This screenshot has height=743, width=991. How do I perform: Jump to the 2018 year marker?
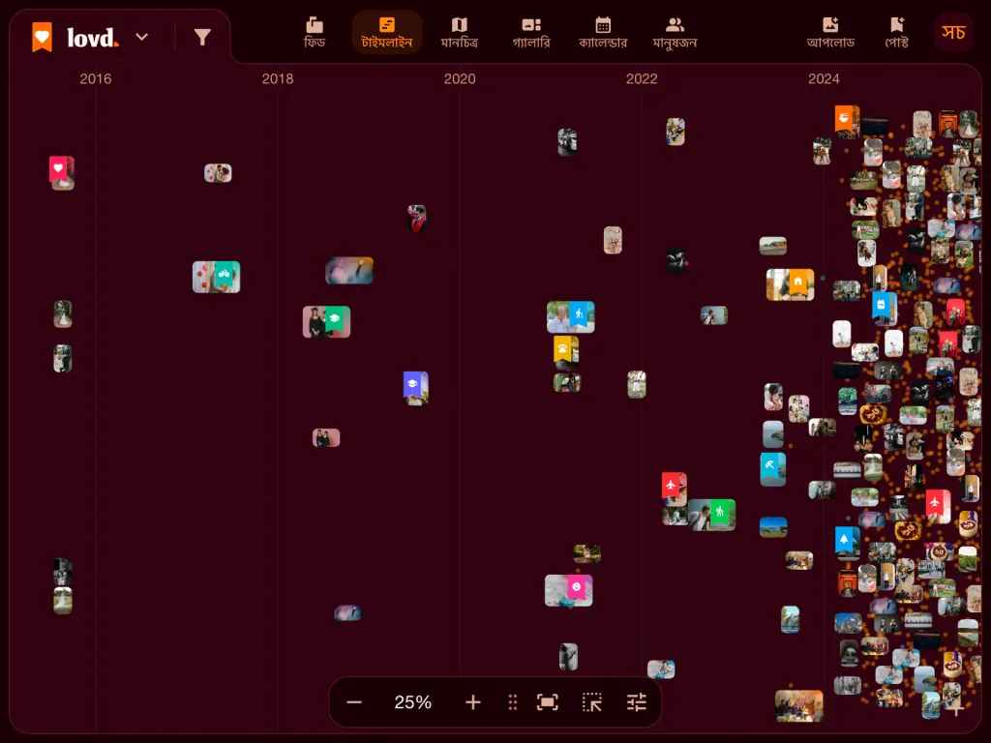pos(278,79)
